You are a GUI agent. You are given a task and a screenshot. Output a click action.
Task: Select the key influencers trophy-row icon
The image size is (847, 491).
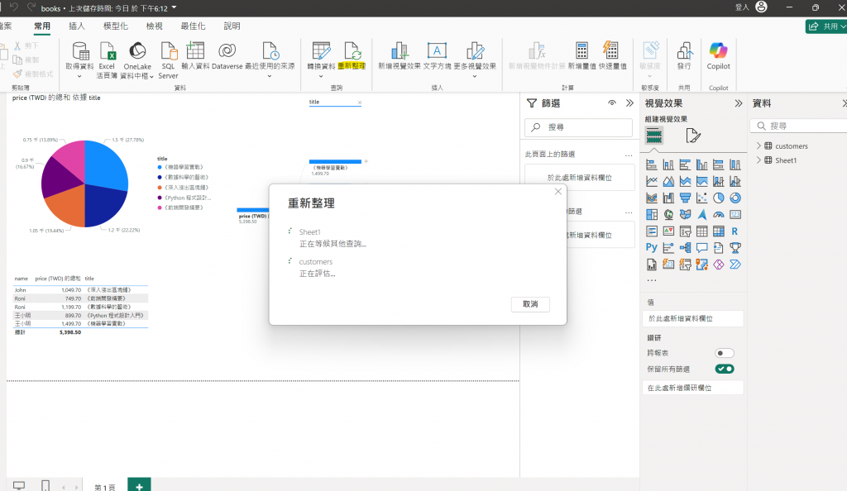point(668,248)
